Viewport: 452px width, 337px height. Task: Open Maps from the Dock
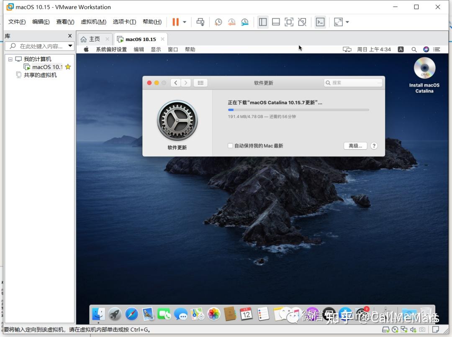click(x=197, y=314)
